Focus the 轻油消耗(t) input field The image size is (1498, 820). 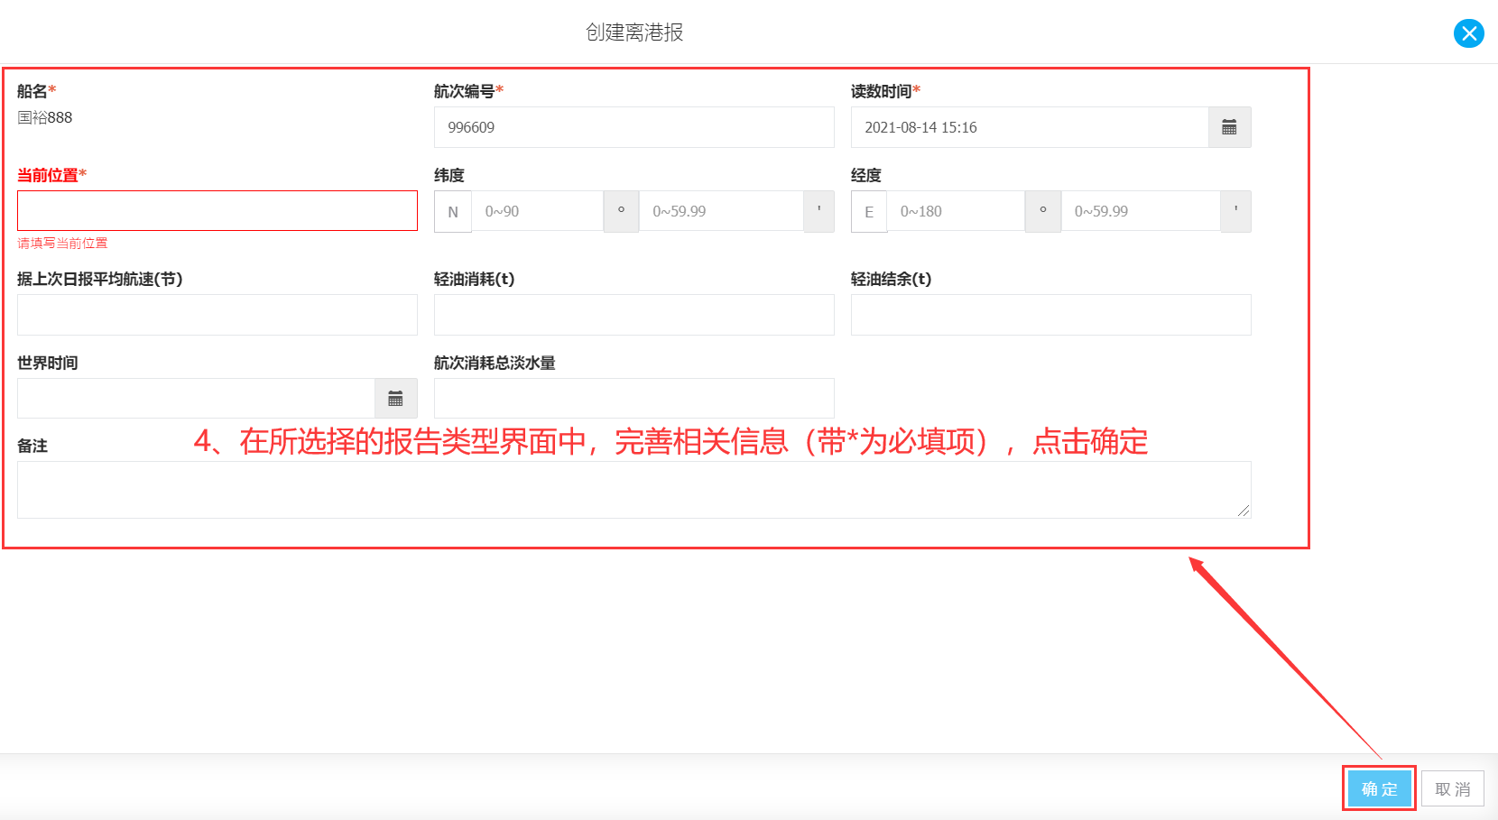point(633,315)
